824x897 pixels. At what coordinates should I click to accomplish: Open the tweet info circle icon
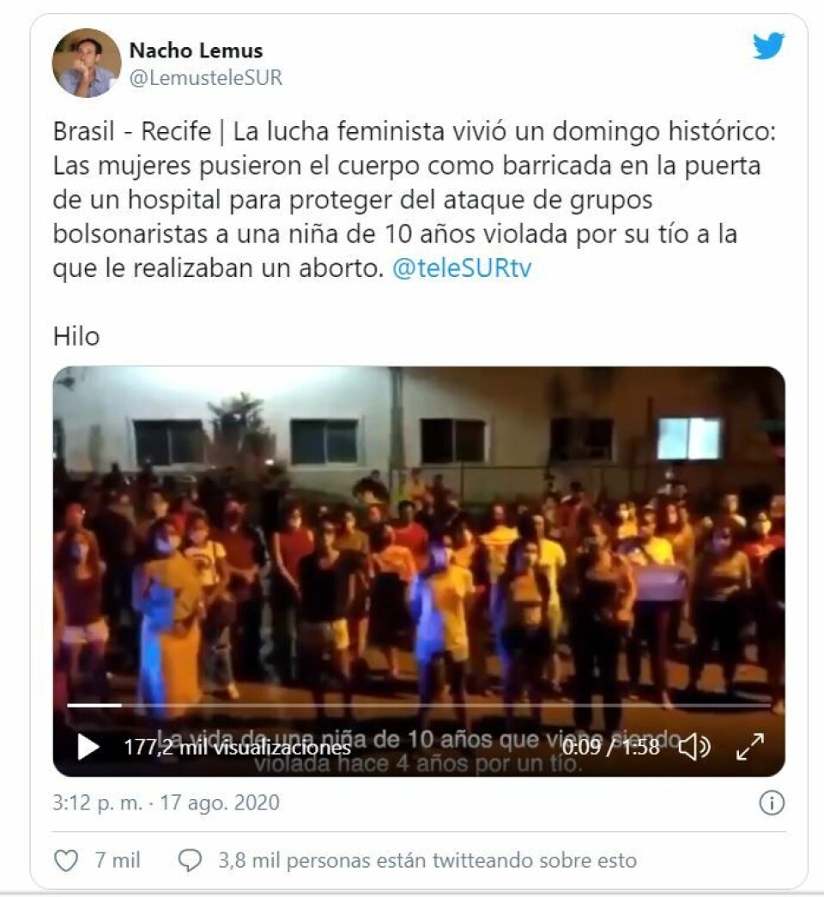pyautogui.click(x=772, y=804)
